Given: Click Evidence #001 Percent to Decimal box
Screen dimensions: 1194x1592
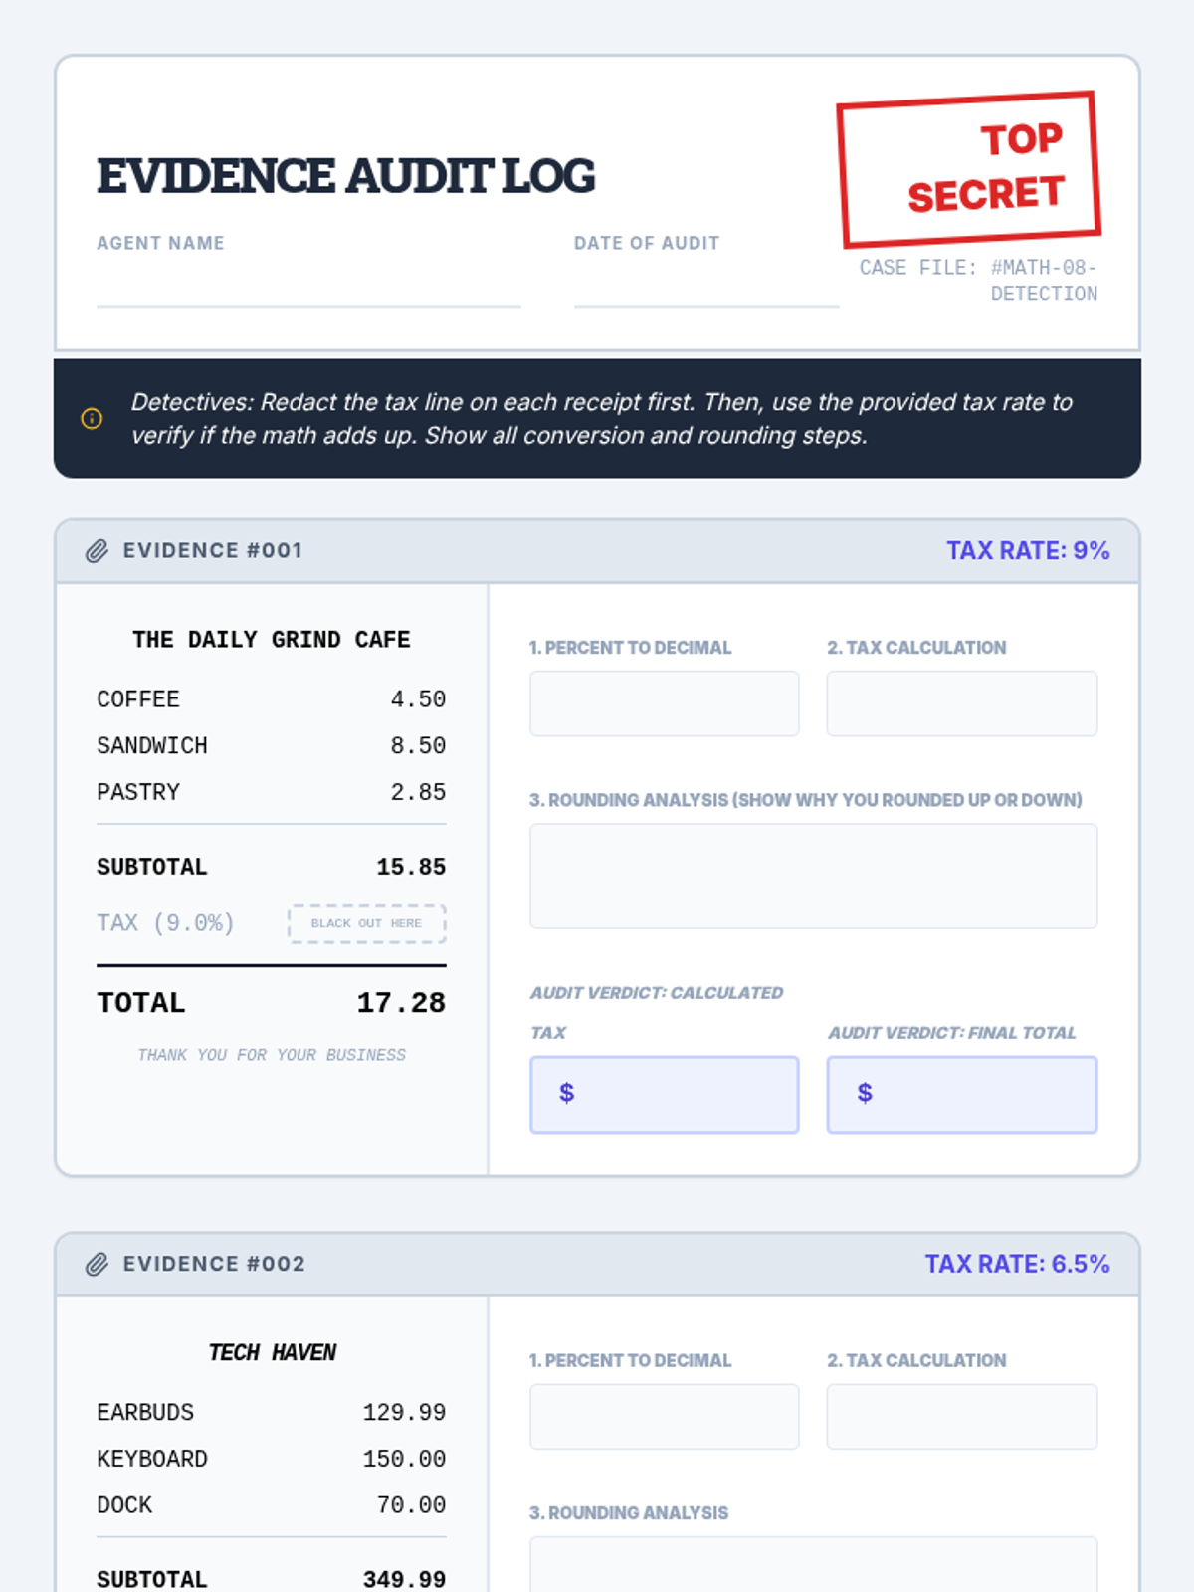Looking at the screenshot, I should 664,703.
